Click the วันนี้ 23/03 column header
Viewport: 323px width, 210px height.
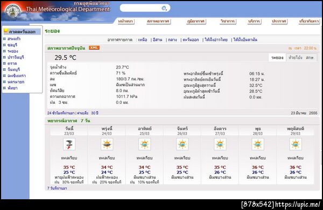pos(69,131)
